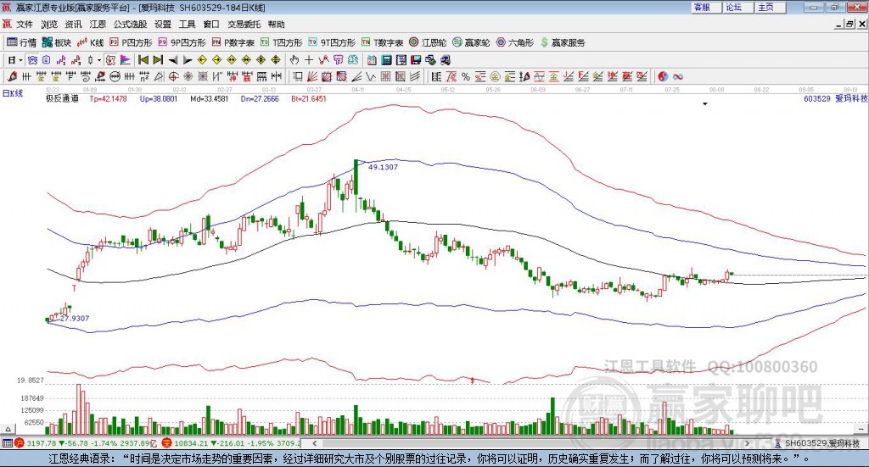The height and width of the screenshot is (467, 869).
Task: Open the 赢家轮 wheel tool
Action: coord(471,42)
